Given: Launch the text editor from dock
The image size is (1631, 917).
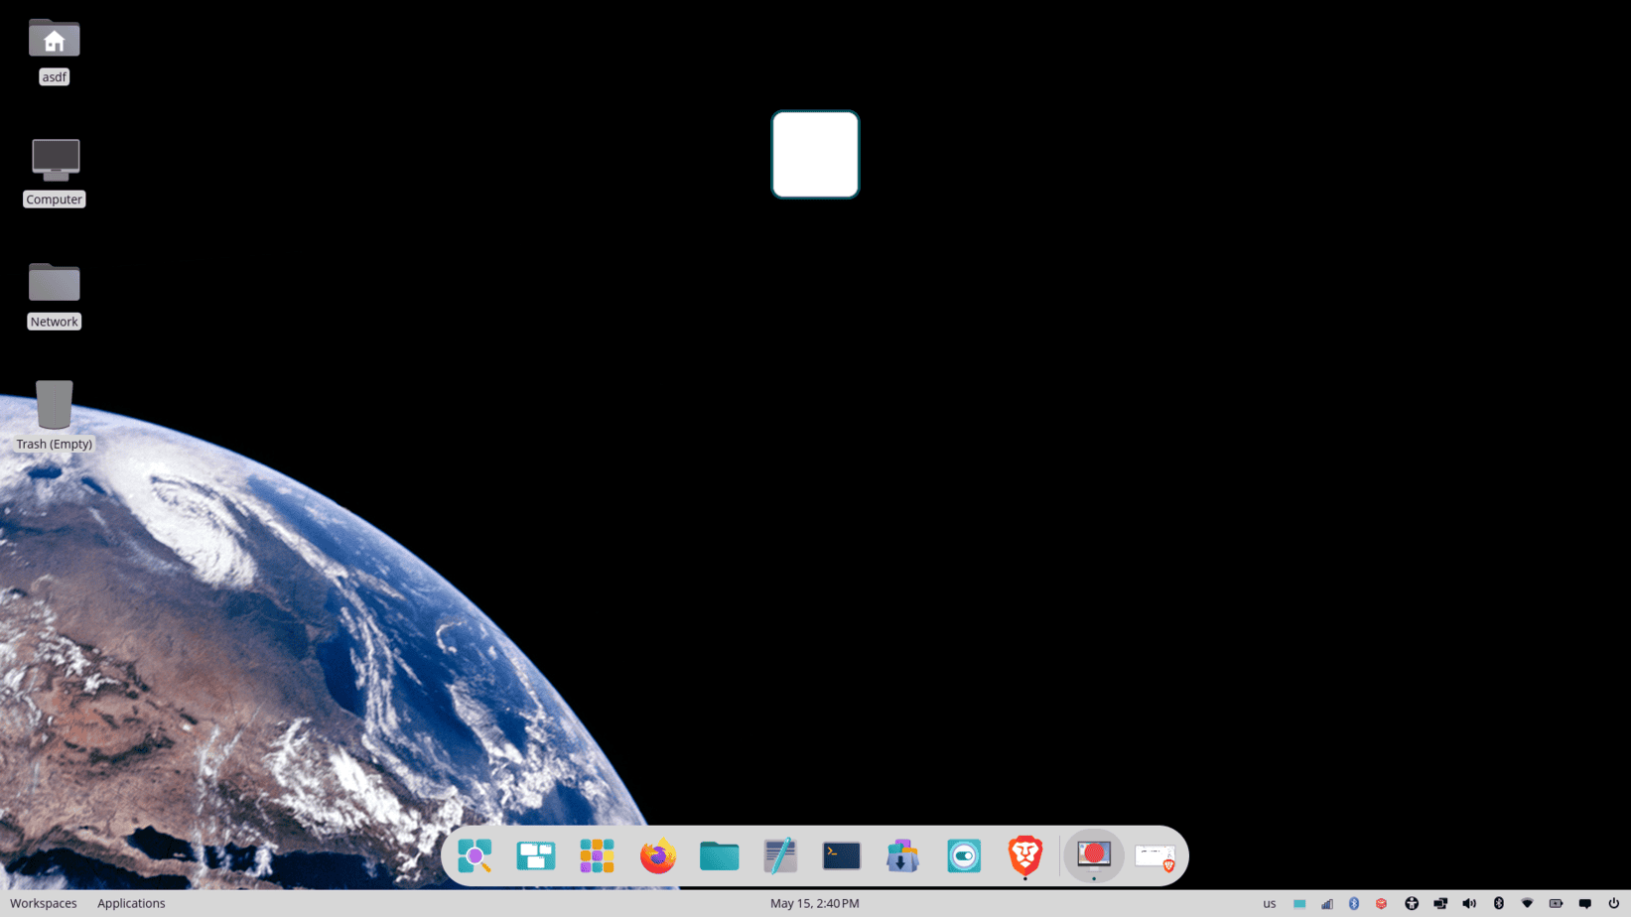Looking at the screenshot, I should point(780,855).
